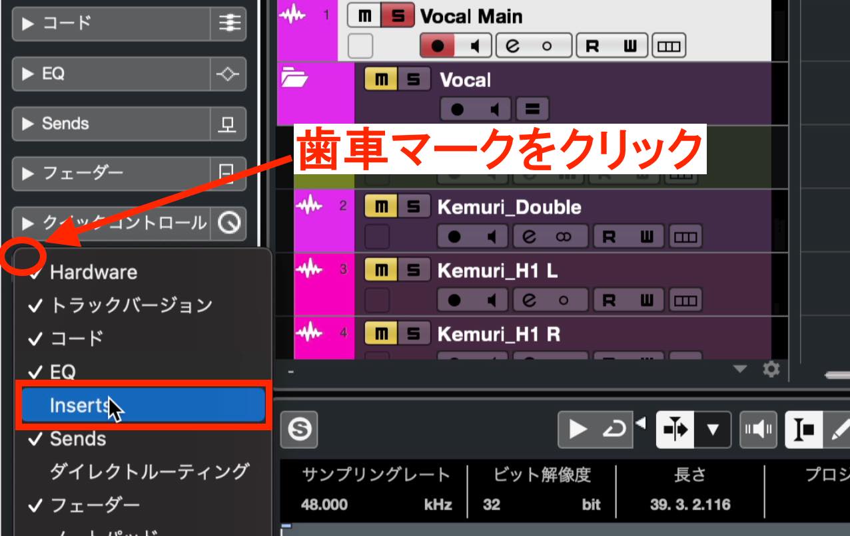The image size is (850, 536).
Task: Uncheck トラックバージョン in the setup menu
Action: pyautogui.click(x=143, y=305)
